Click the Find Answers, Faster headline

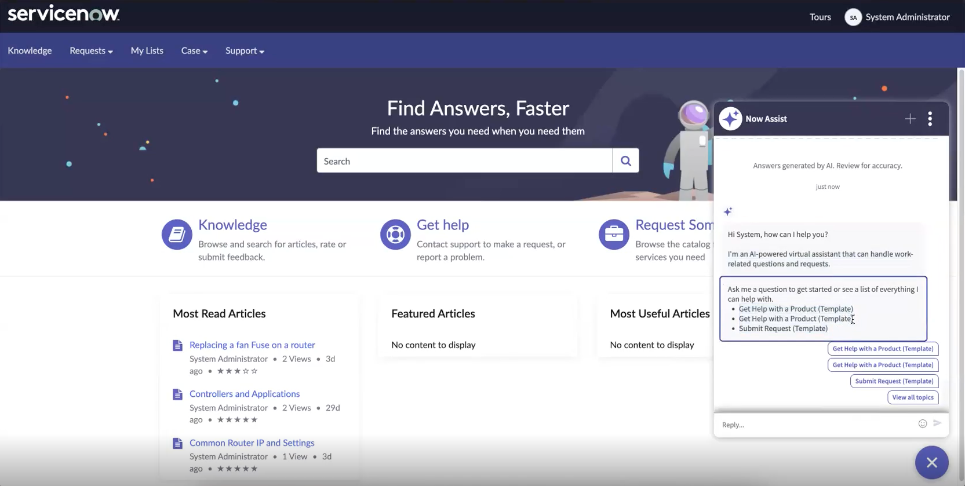pos(478,108)
